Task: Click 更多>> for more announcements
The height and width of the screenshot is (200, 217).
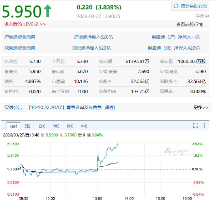Action: click(201, 107)
